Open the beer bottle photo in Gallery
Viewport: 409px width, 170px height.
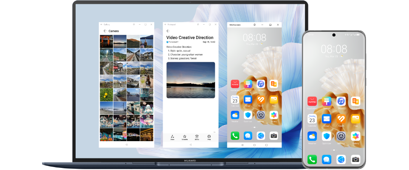click(147, 81)
